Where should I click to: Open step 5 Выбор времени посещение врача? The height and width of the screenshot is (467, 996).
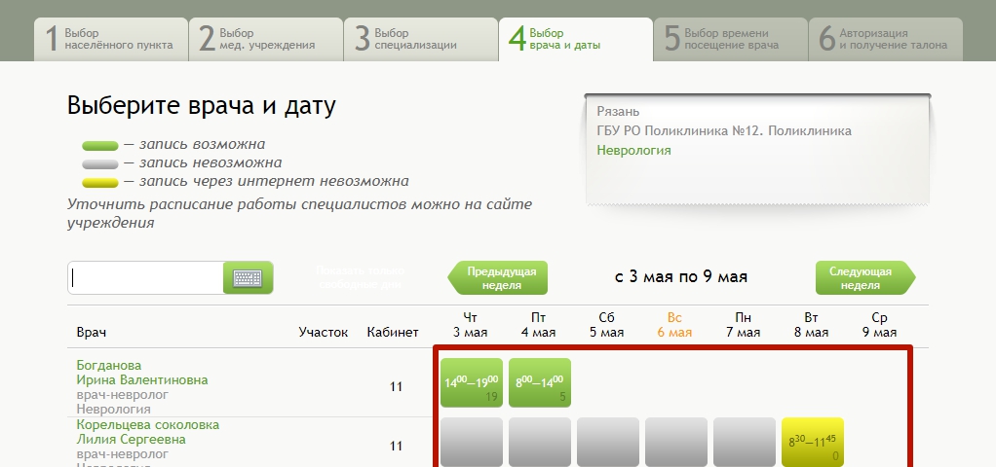click(731, 39)
